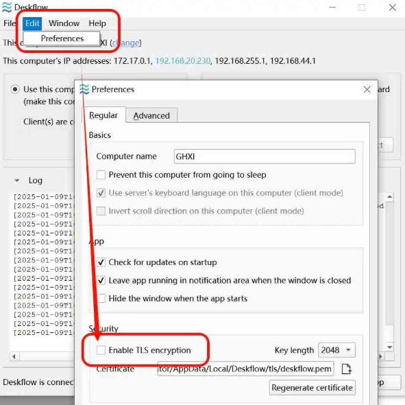Image resolution: width=405 pixels, height=405 pixels.
Task: Browse for certificate file icon
Action: click(346, 369)
